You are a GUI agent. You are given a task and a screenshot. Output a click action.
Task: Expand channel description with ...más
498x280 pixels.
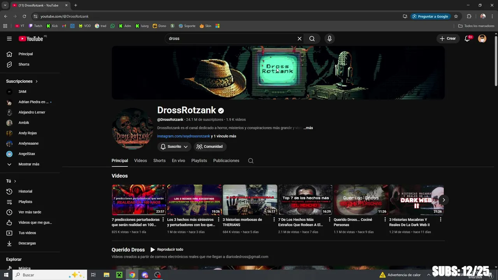pyautogui.click(x=308, y=128)
